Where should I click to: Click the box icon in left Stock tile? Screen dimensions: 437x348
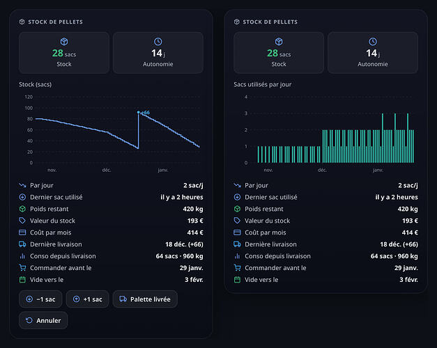pos(64,42)
